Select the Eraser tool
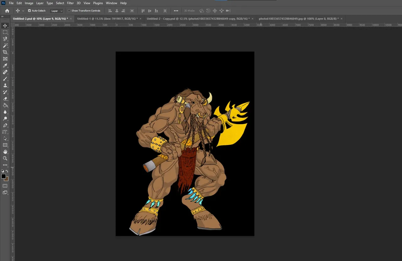The image size is (402, 261). click(5, 99)
